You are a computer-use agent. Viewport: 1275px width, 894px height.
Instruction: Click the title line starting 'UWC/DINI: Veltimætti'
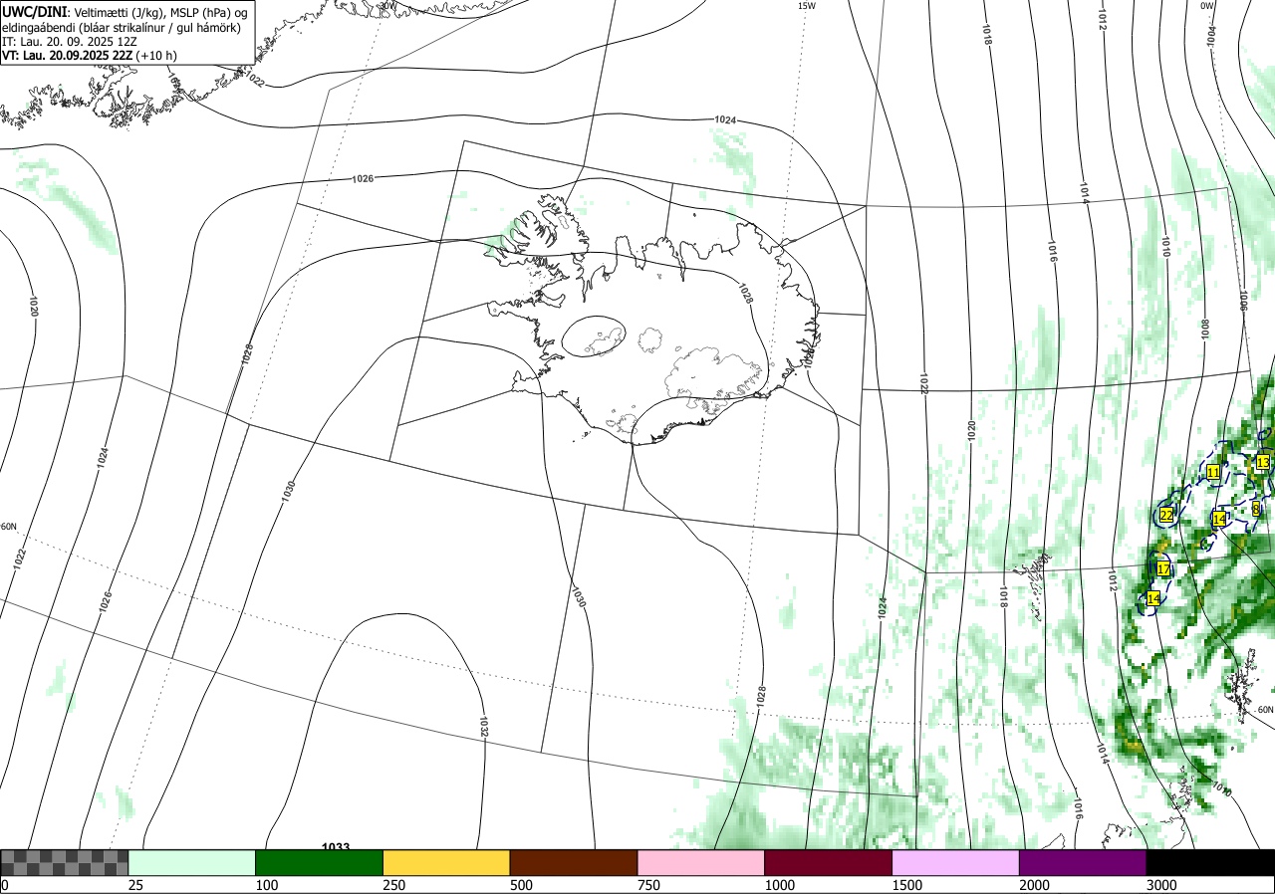click(x=125, y=11)
